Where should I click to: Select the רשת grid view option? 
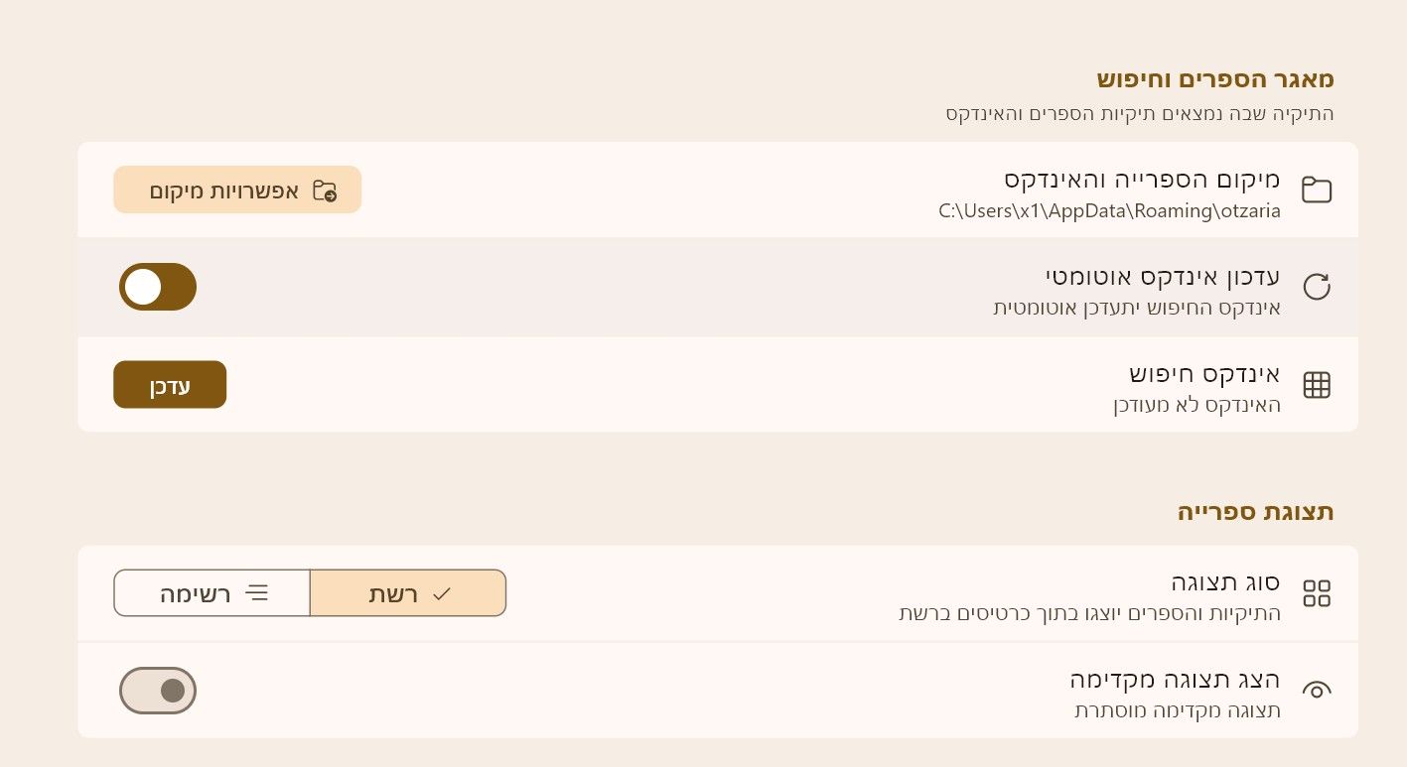[408, 593]
